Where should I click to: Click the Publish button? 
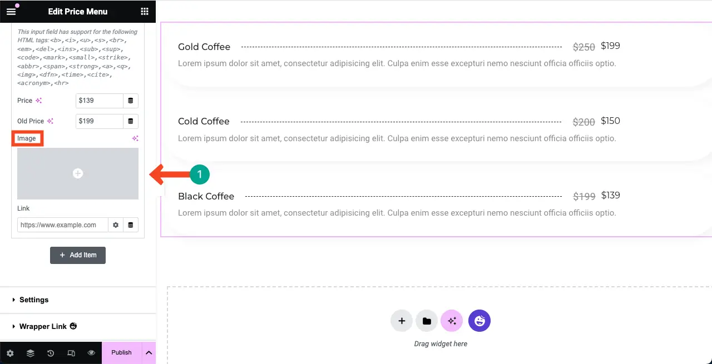click(122, 353)
